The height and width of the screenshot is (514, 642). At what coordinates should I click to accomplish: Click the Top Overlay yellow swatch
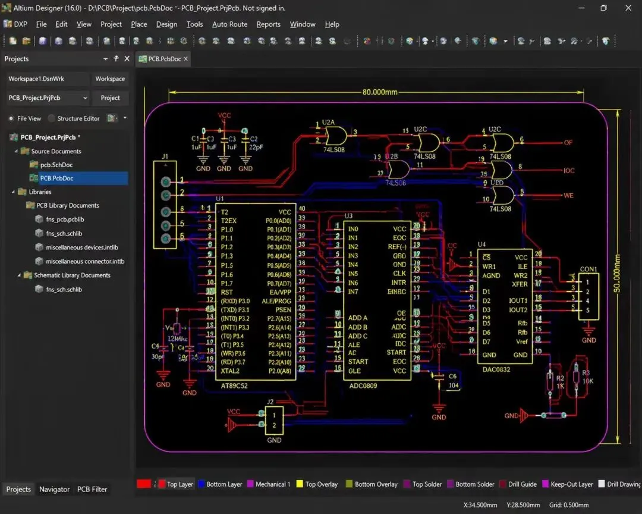tap(299, 484)
